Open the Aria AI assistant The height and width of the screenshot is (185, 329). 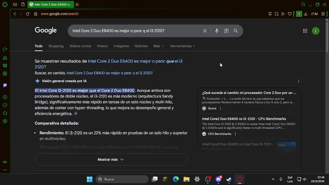click(314, 14)
